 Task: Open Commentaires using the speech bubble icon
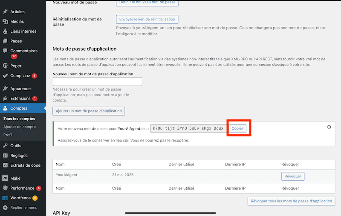(x=5, y=51)
